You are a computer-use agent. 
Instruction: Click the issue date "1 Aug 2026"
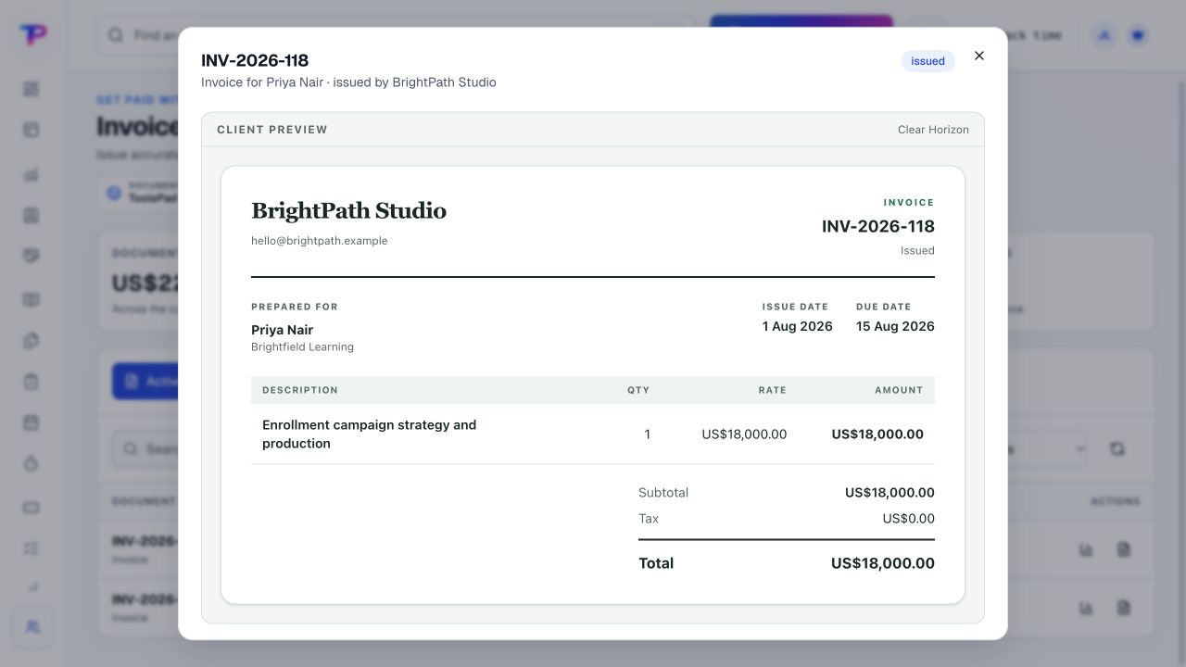click(x=798, y=326)
